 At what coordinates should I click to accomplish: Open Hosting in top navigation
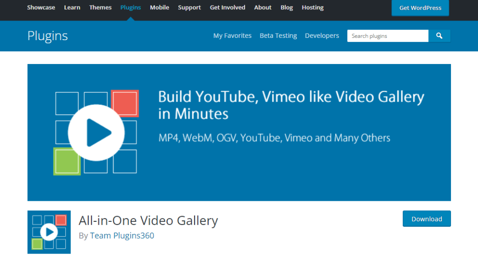click(x=312, y=7)
